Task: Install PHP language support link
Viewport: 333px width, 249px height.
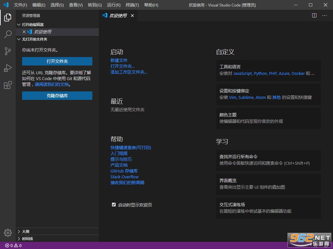Action: (273, 74)
